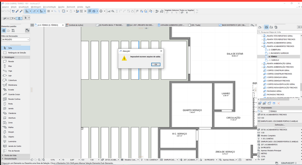Open the Visualização menu
Screen dimensions: 302x165
point(24,7)
